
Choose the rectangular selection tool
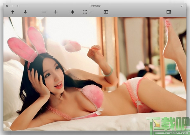[x=85, y=12]
